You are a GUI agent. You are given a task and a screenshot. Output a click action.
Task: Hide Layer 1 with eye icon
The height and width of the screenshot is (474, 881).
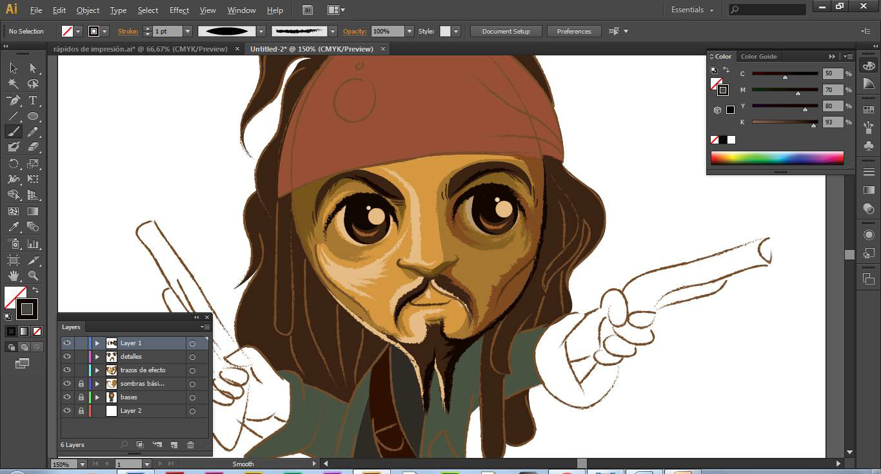(67, 343)
